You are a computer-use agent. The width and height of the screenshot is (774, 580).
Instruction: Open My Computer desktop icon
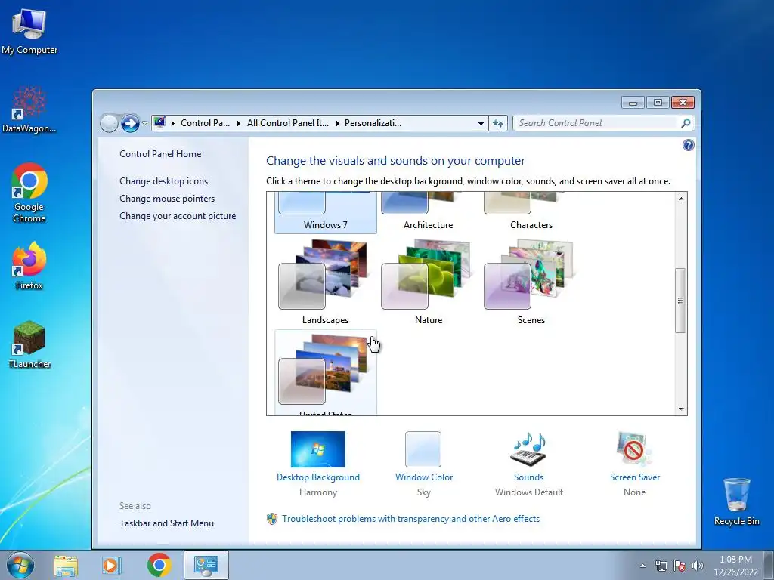(x=29, y=32)
